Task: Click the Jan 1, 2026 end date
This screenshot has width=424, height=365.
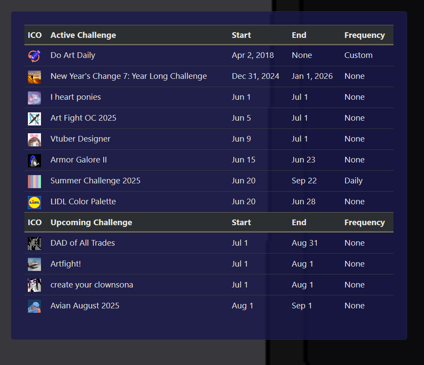Action: 312,76
